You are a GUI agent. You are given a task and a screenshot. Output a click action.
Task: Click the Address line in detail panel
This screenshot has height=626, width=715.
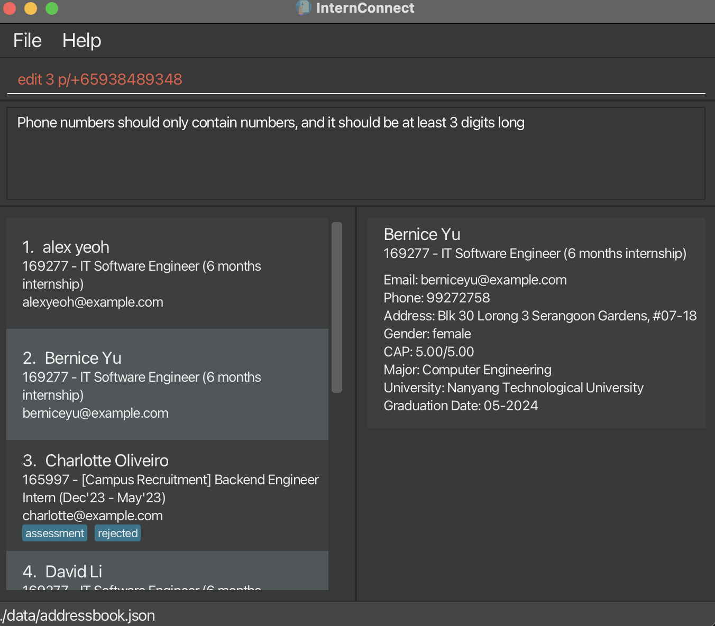(540, 316)
